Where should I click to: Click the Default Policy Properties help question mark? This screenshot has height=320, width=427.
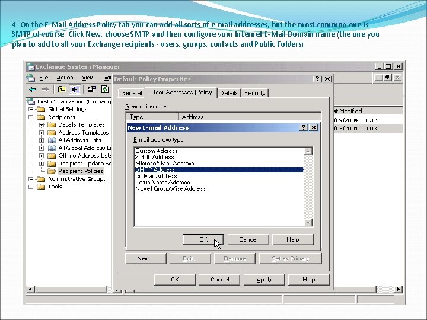[317, 79]
